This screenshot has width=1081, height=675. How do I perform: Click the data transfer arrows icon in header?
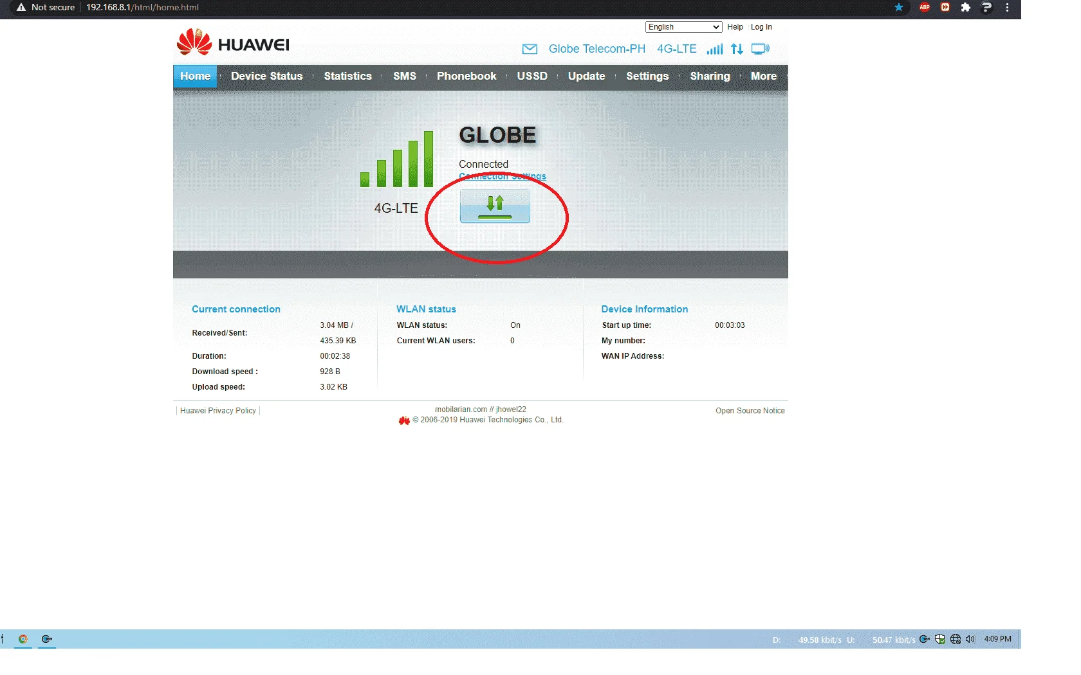[737, 49]
